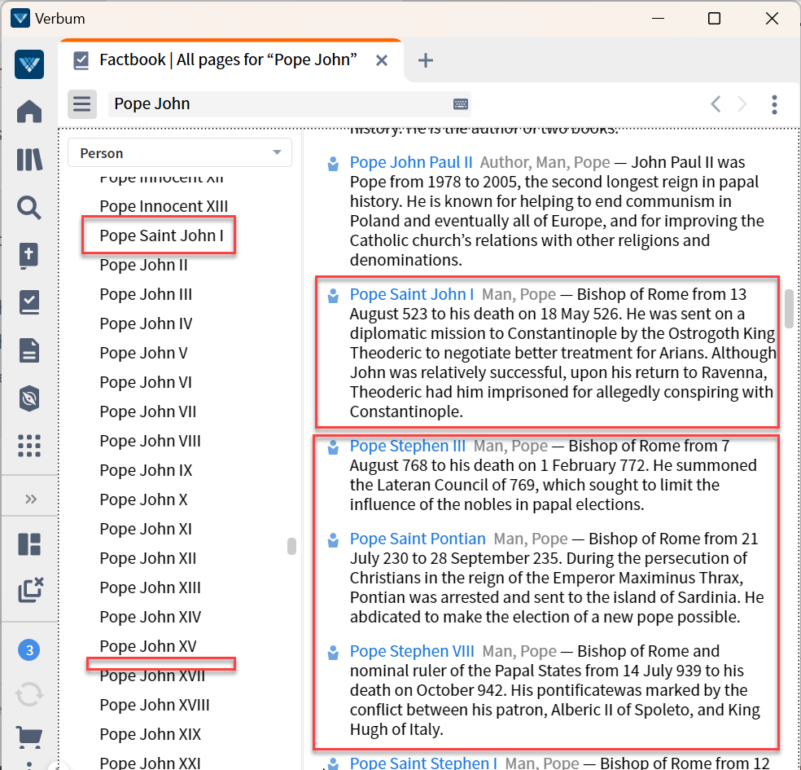
Task: Select Pope John III in list
Action: tap(146, 294)
